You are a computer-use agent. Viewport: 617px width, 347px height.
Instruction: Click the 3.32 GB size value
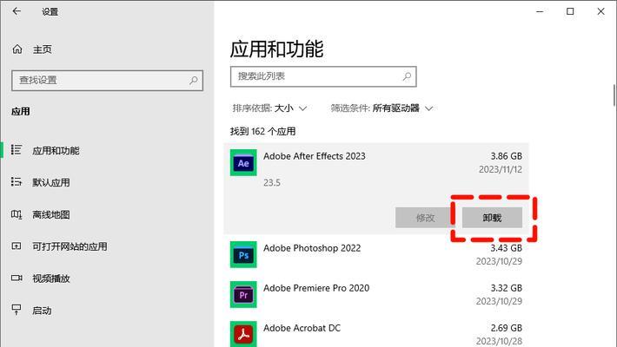click(506, 288)
